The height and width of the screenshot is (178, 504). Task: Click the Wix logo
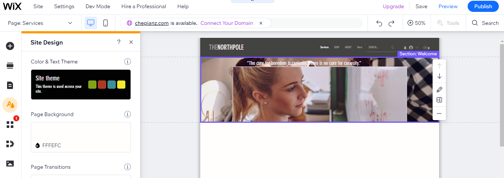tap(13, 6)
